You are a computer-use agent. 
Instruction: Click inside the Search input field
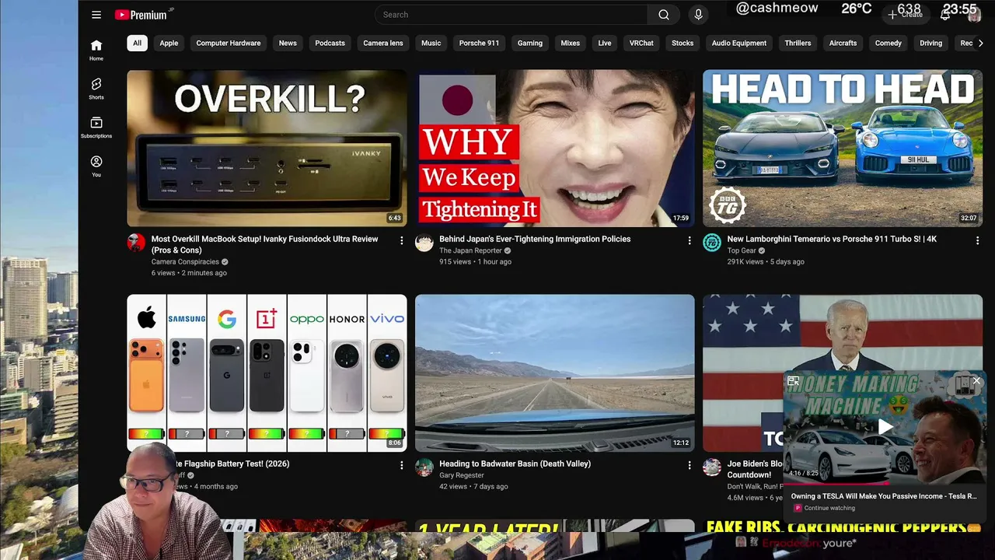511,15
